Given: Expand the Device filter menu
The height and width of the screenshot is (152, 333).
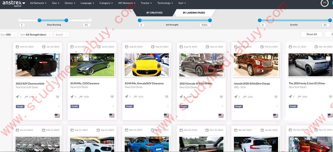Looking at the screenshot, I should (x=70, y=3).
